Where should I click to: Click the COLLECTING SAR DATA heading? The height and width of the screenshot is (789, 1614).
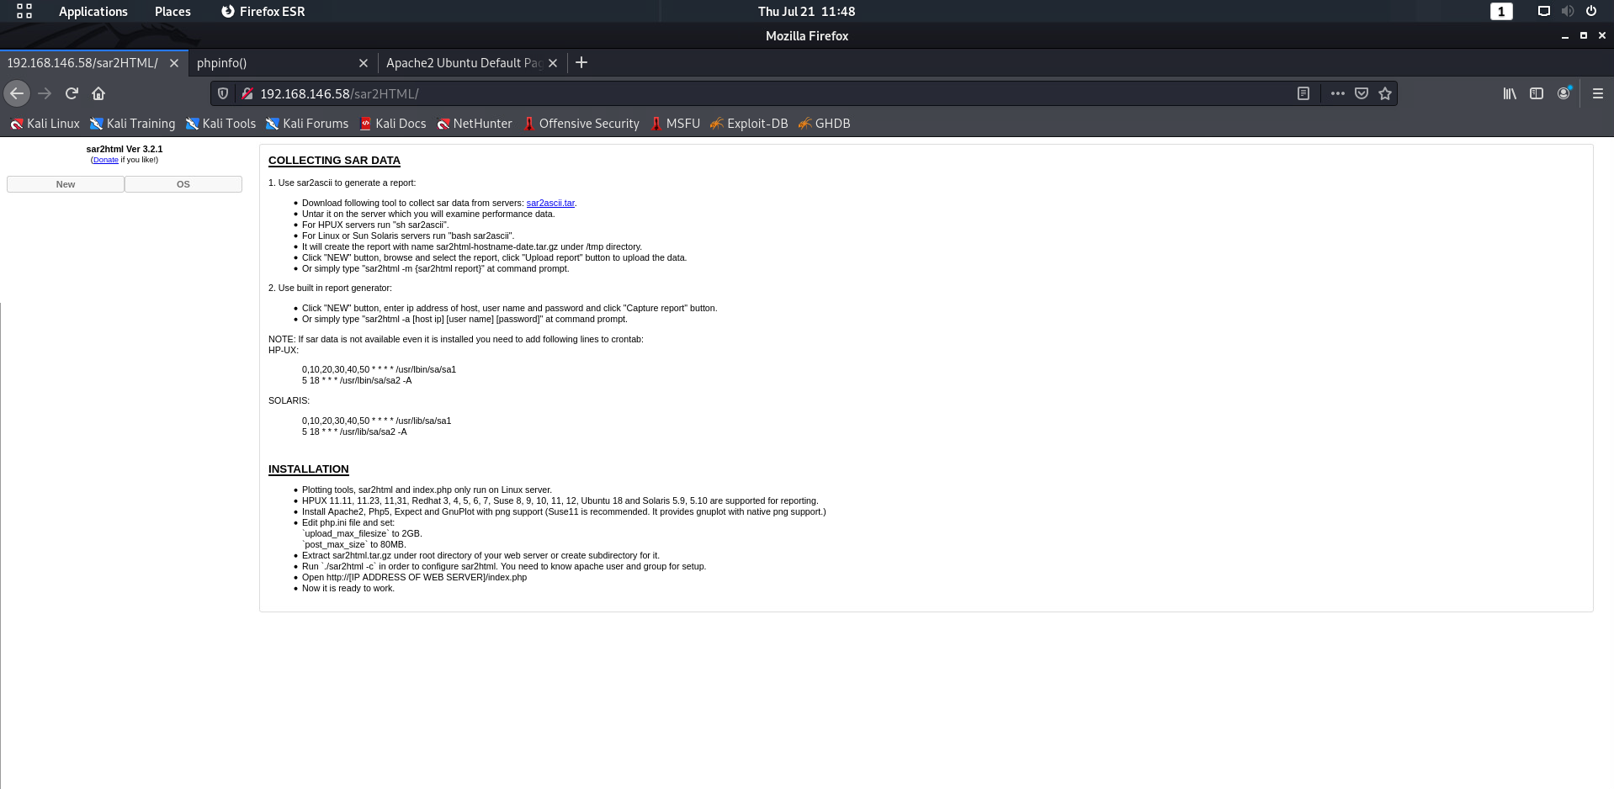[334, 161]
